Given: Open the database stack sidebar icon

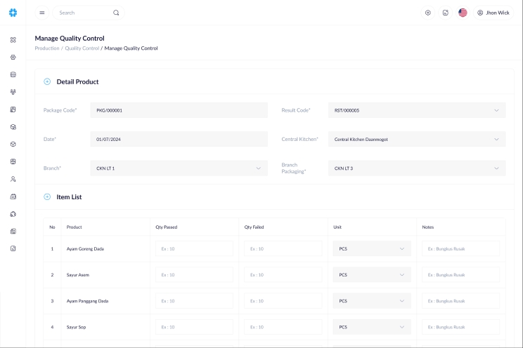Looking at the screenshot, I should [x=13, y=74].
